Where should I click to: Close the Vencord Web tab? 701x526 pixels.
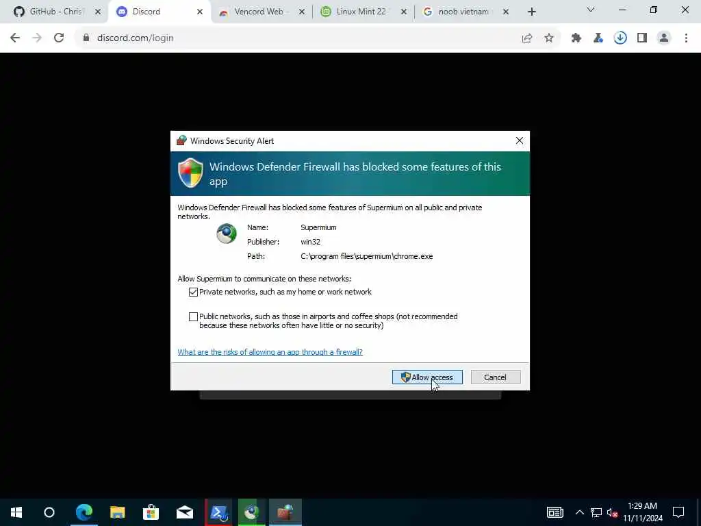[302, 12]
